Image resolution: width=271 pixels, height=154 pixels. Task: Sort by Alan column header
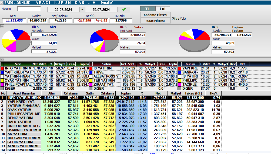click(x=18, y=64)
